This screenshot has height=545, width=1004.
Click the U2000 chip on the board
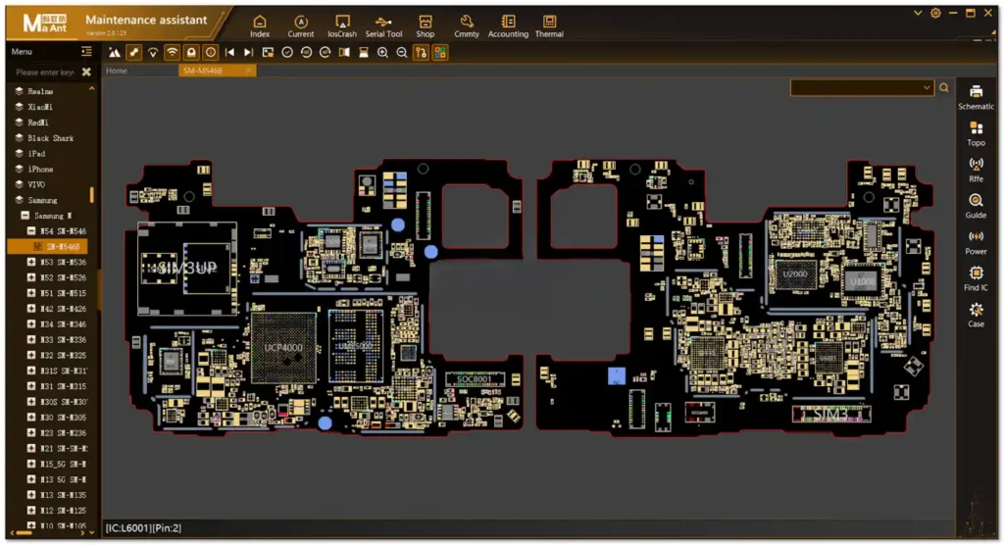pos(794,275)
